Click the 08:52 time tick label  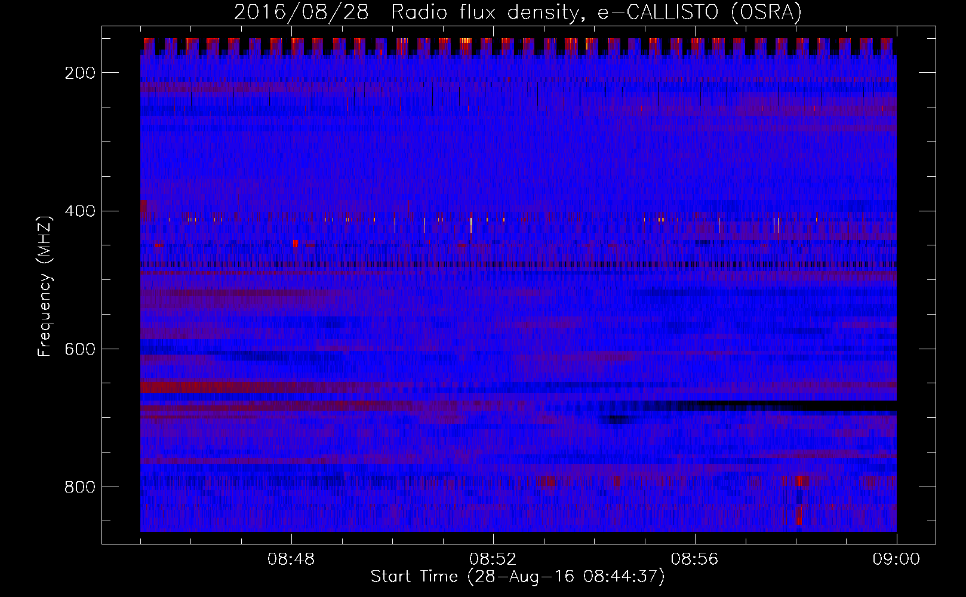click(493, 559)
